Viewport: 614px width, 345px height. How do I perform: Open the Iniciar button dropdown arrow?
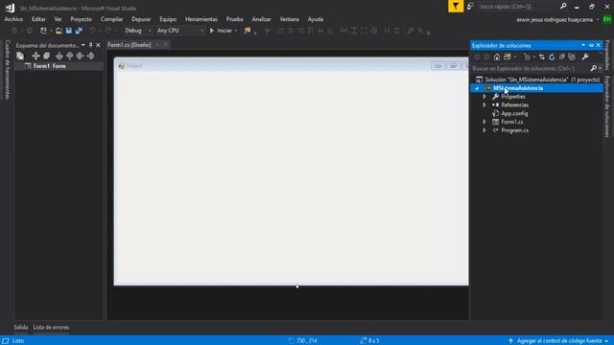[236, 31]
